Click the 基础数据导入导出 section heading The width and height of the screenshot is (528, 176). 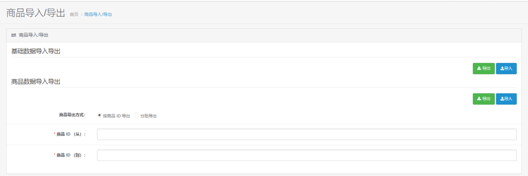pyautogui.click(x=36, y=51)
